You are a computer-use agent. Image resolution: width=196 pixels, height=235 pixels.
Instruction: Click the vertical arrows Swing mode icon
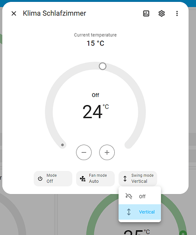pyautogui.click(x=125, y=178)
